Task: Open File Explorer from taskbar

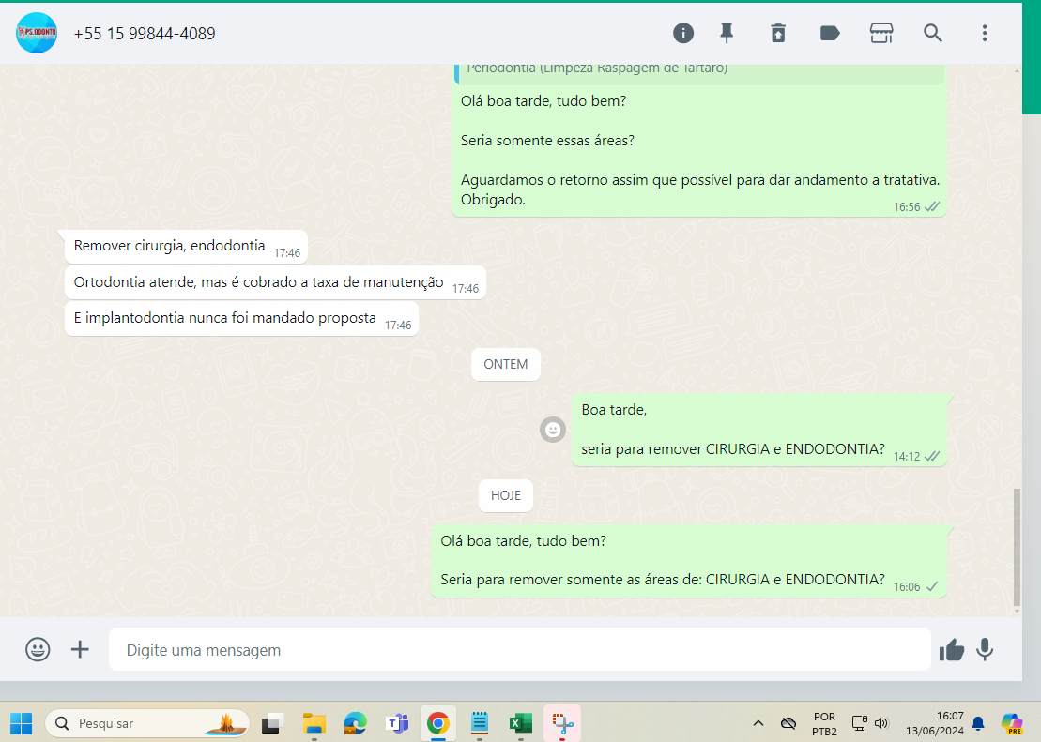Action: coord(314,723)
